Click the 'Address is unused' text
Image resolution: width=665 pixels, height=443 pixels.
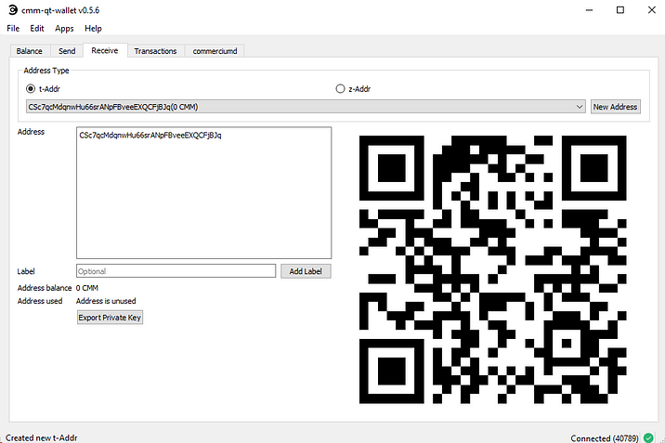pyautogui.click(x=106, y=301)
